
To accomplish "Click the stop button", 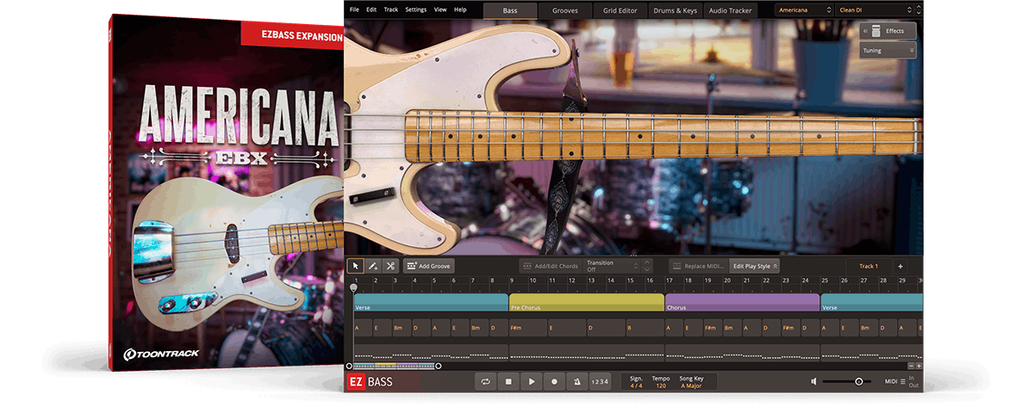I will [509, 381].
